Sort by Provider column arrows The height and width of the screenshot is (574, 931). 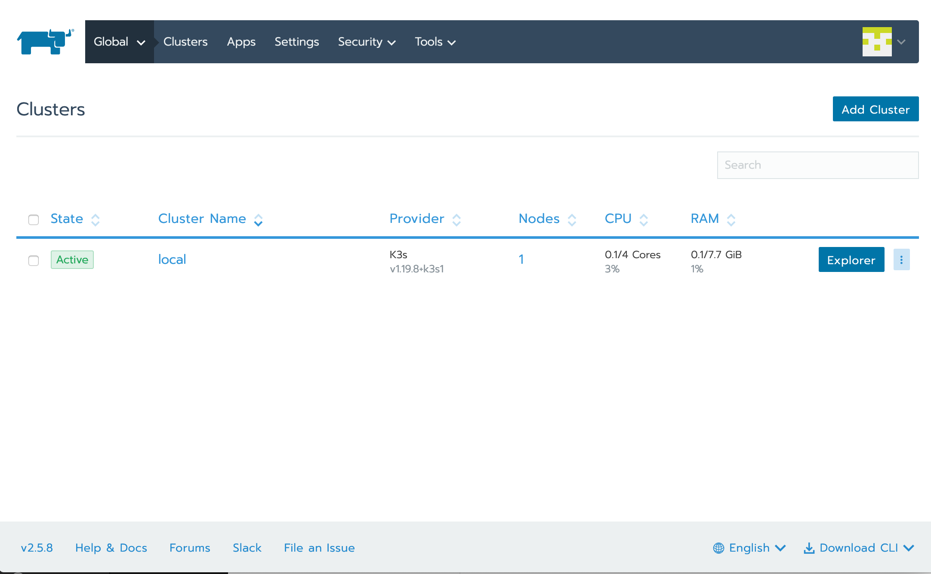pos(456,220)
